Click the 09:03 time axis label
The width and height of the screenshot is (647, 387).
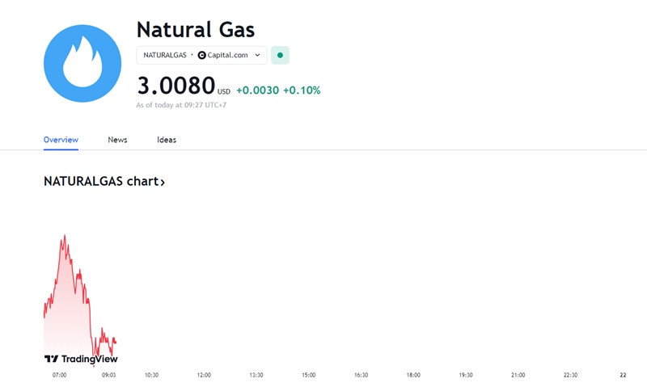coord(109,375)
